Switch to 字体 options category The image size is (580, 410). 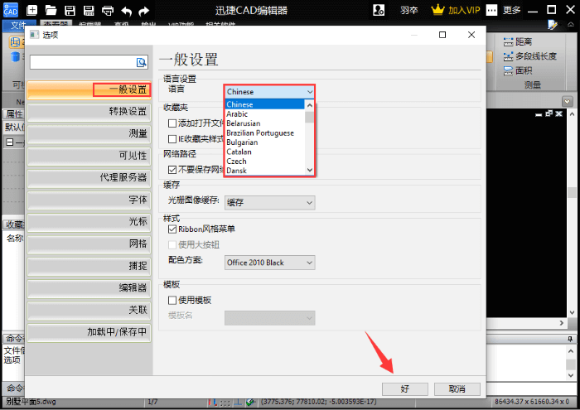pyautogui.click(x=89, y=200)
